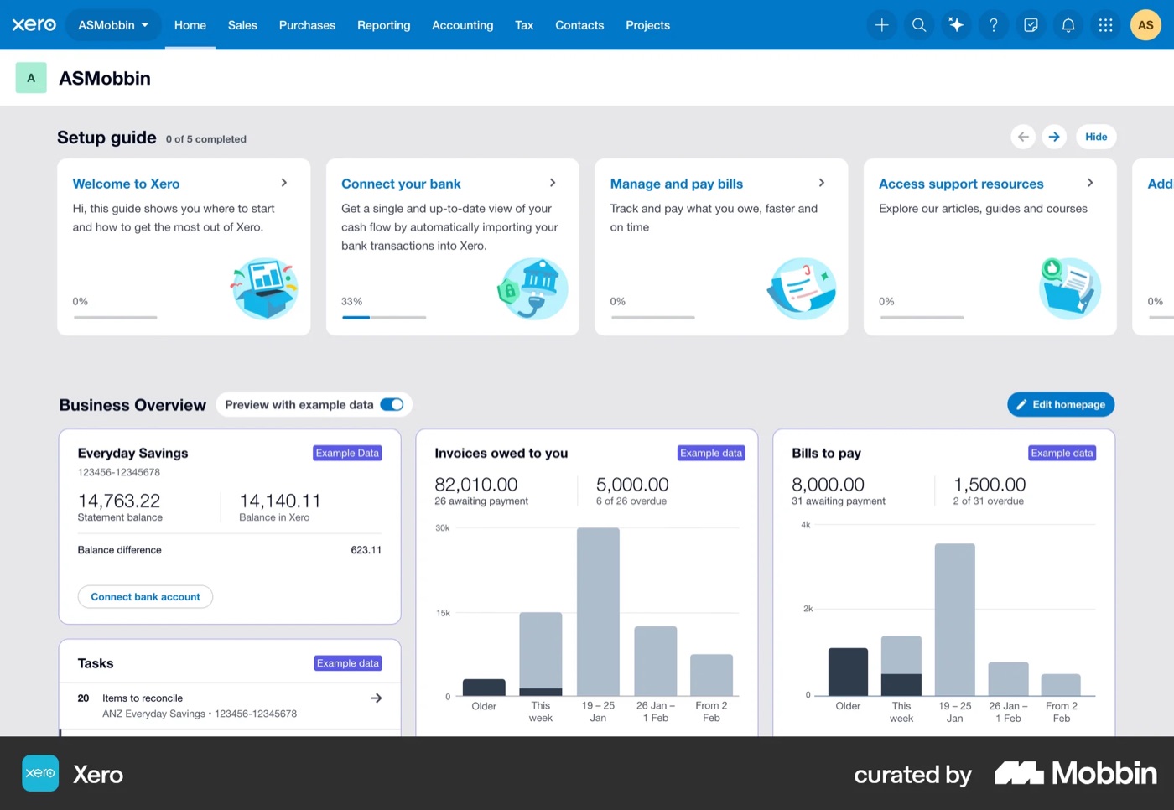The height and width of the screenshot is (810, 1174).
Task: Open the Accounting menu
Action: tap(463, 25)
